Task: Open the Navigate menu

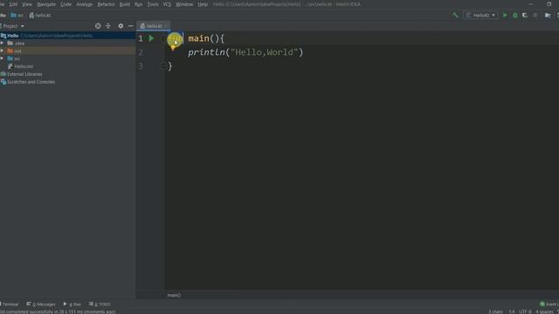Action: (x=46, y=4)
